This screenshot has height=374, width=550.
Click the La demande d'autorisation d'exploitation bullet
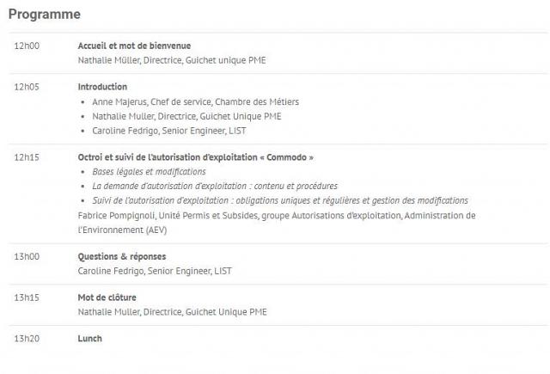click(215, 187)
